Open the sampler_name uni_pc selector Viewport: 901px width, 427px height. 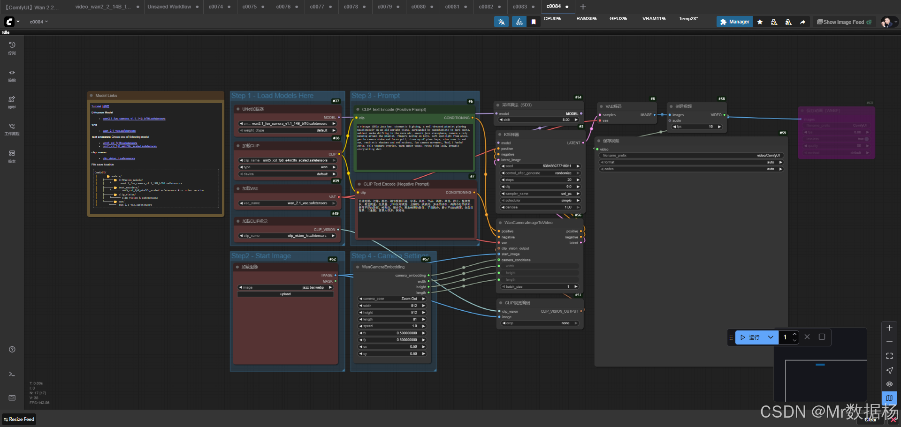[541, 194]
